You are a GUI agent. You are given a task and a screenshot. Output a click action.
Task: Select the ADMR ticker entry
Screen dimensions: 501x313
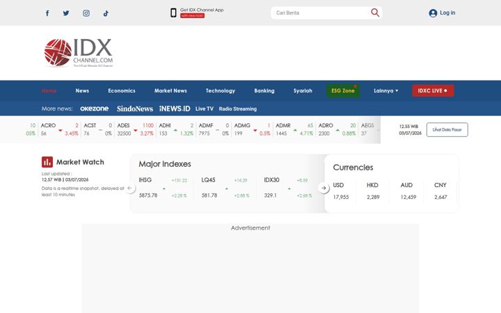point(294,129)
